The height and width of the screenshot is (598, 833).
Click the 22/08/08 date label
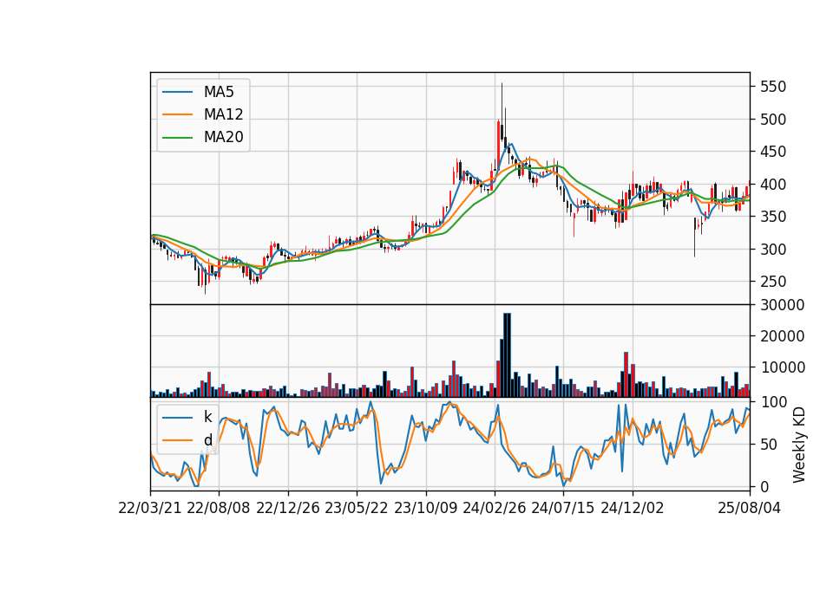tap(219, 508)
